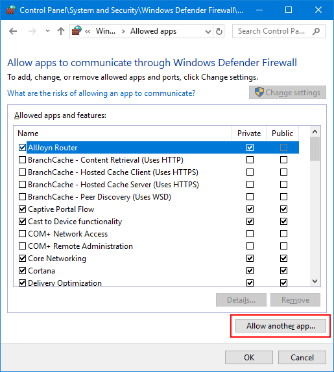Screen dimensions: 334x372
Task: Click the shield icon on Change settings
Action: [259, 92]
